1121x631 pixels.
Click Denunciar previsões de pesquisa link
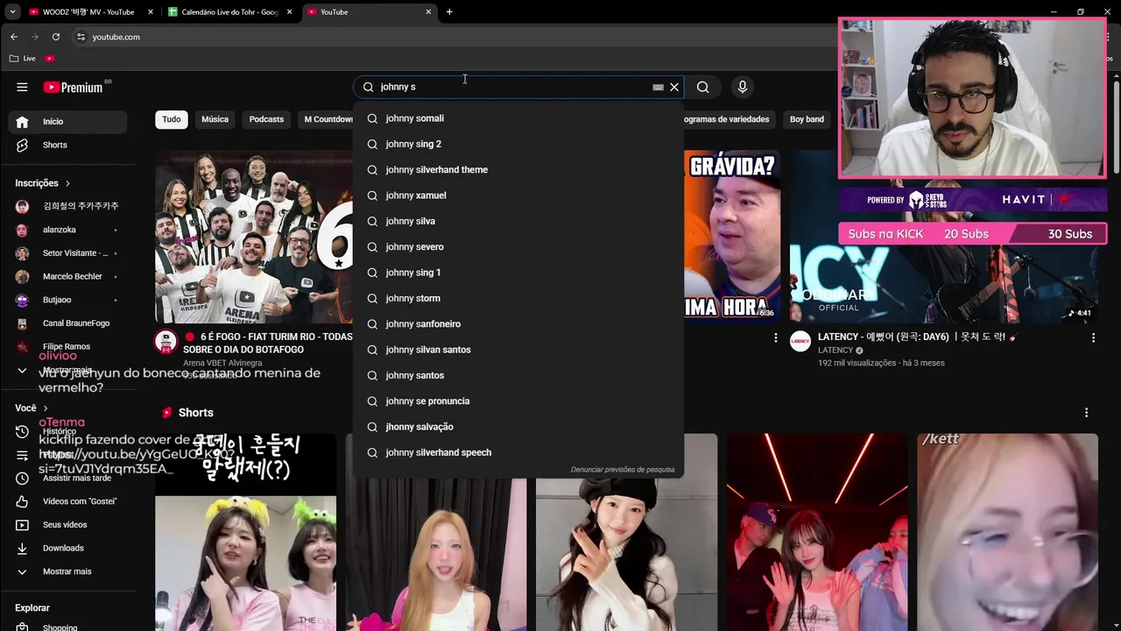(x=623, y=470)
